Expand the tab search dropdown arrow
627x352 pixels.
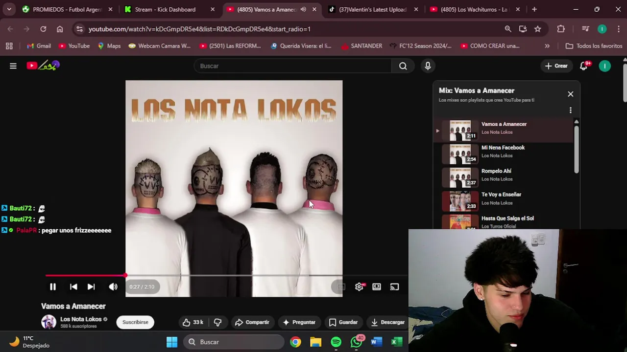(x=9, y=9)
